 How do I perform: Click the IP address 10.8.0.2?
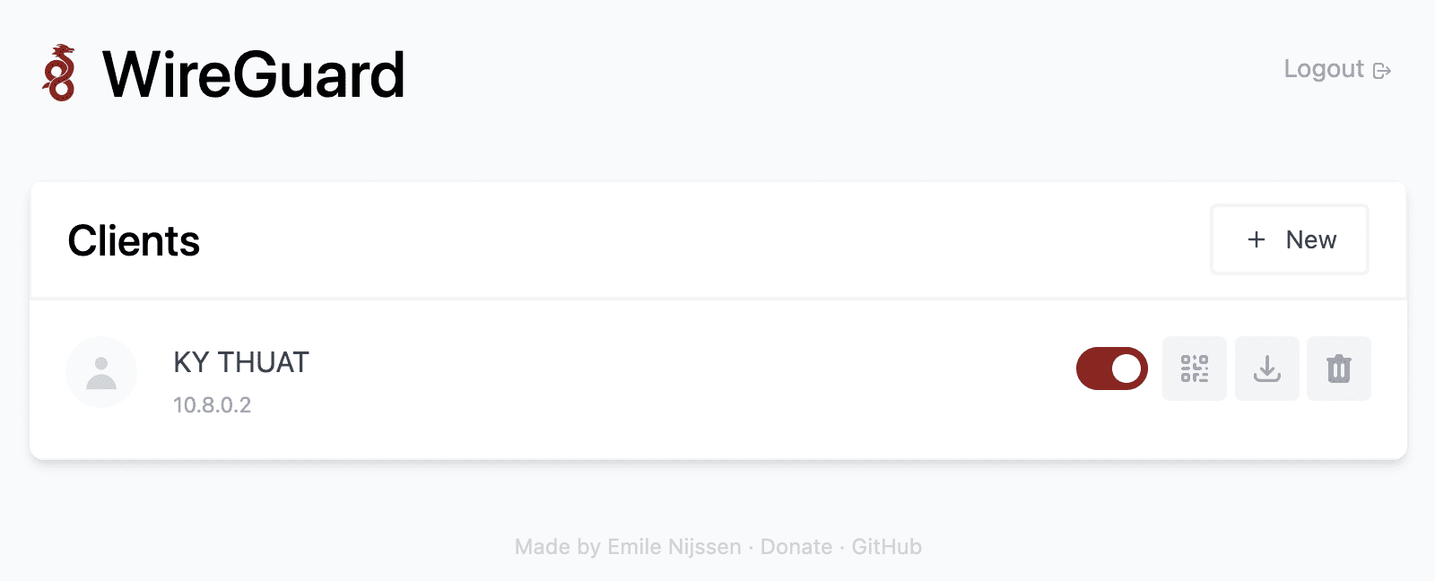point(212,405)
